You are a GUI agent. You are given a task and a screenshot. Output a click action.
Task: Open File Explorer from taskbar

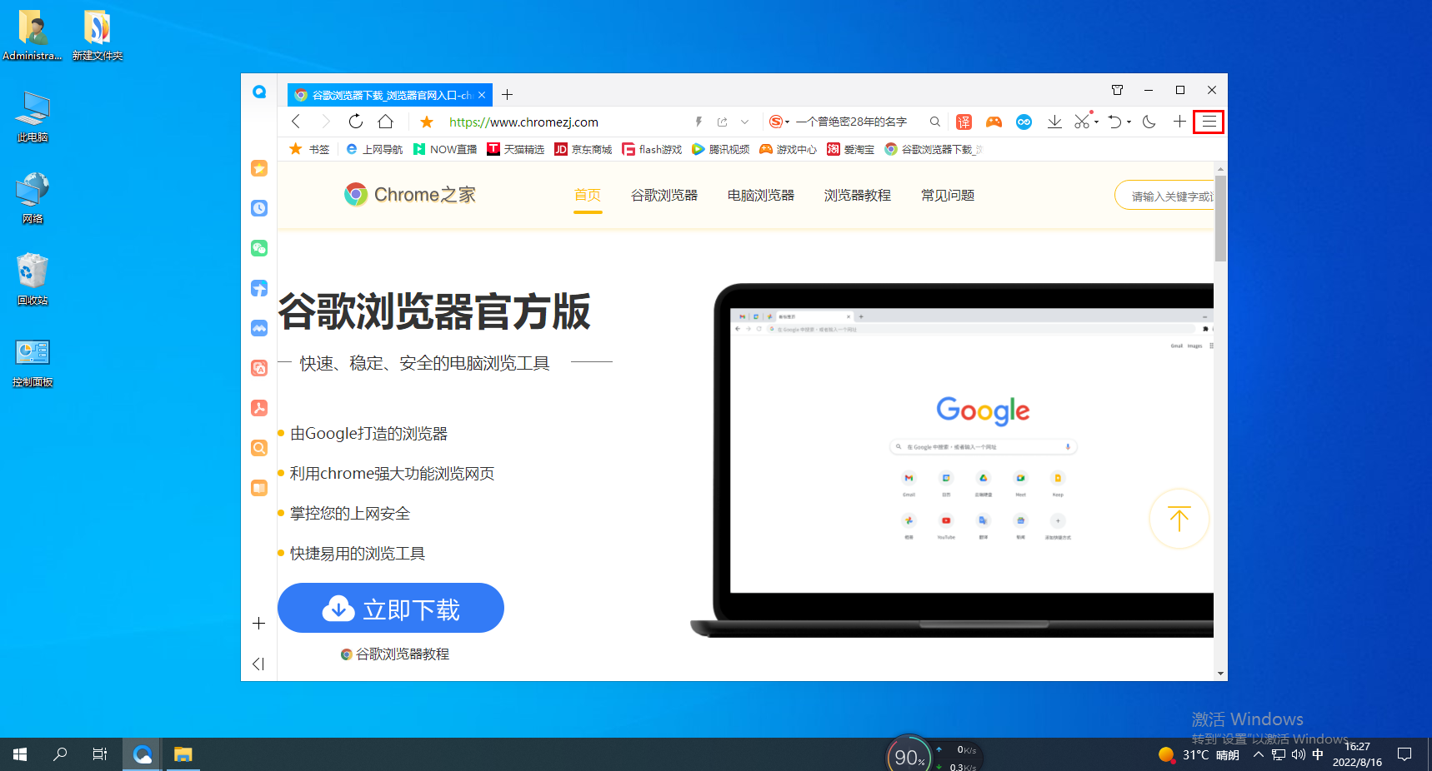(x=183, y=754)
